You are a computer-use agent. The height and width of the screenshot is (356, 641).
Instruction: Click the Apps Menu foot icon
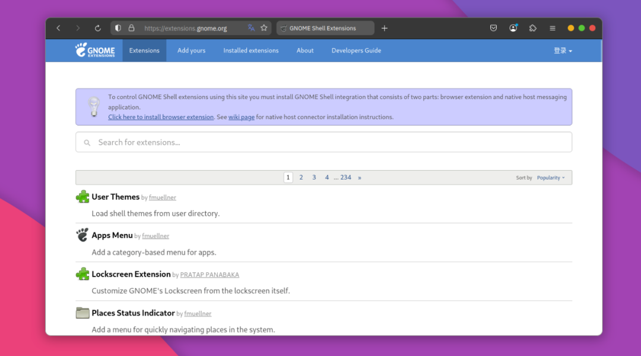click(x=82, y=235)
